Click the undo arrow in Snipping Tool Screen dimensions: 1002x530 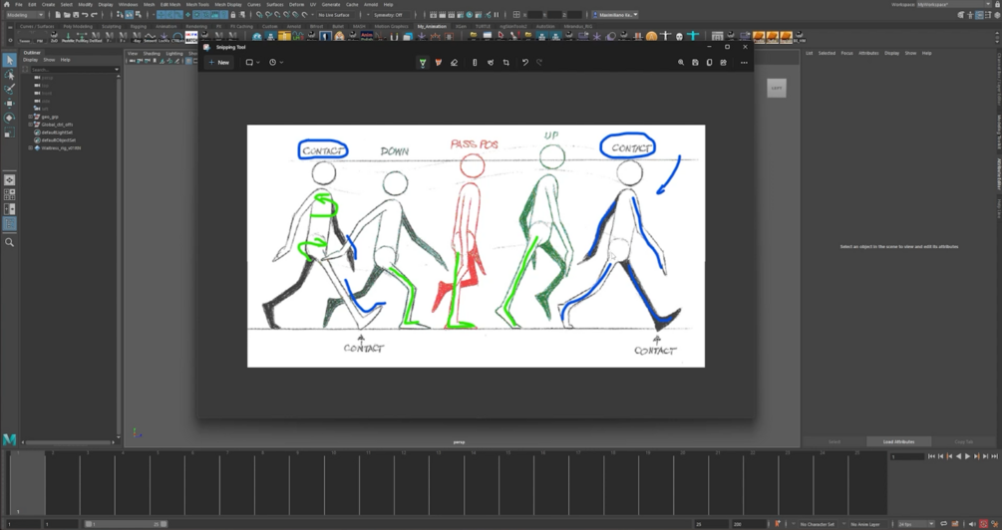[524, 63]
